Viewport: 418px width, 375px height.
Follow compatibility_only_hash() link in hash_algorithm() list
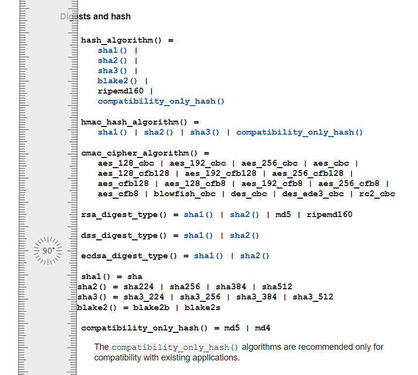(x=161, y=101)
